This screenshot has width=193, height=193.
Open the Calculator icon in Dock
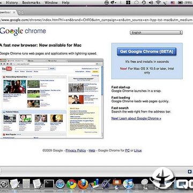click(26, 184)
